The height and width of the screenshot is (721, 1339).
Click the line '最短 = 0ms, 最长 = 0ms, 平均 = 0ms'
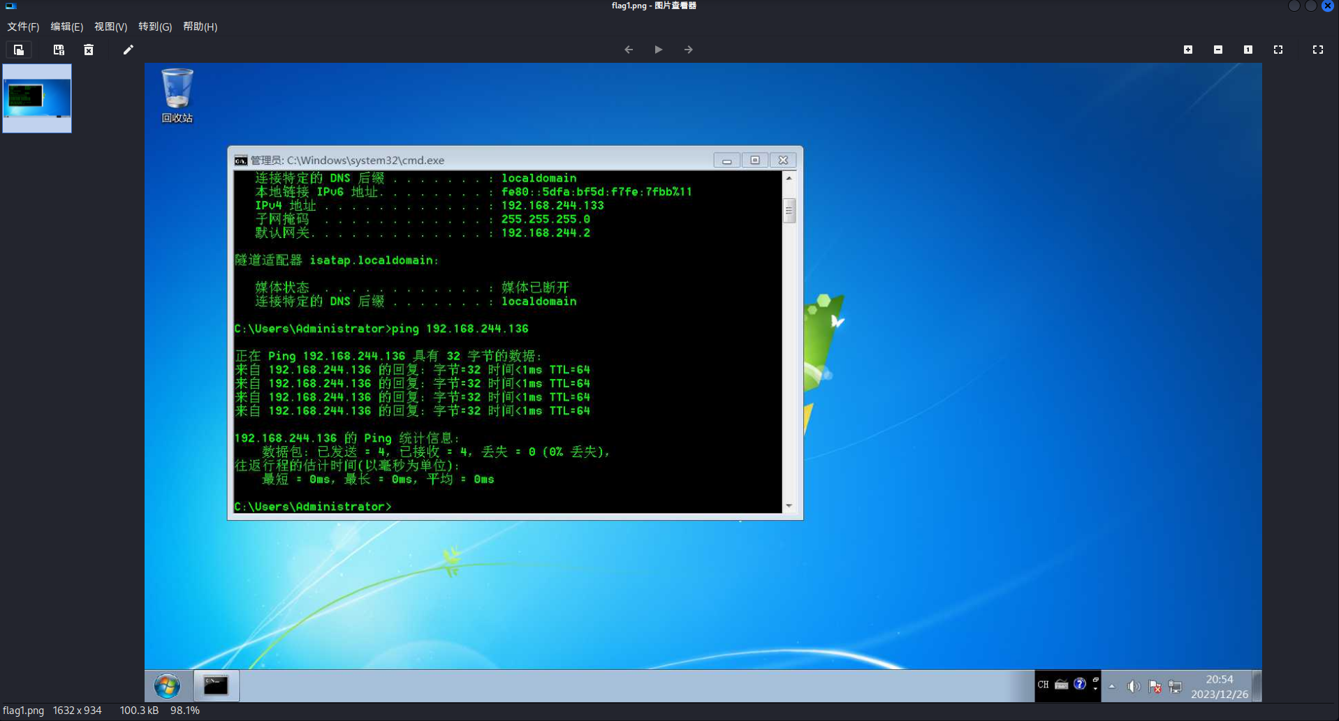point(378,480)
